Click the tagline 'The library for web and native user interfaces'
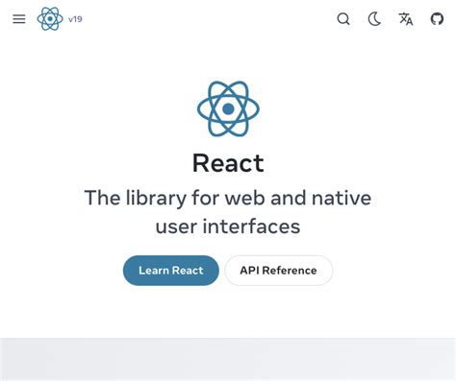456x381 pixels. 228,212
